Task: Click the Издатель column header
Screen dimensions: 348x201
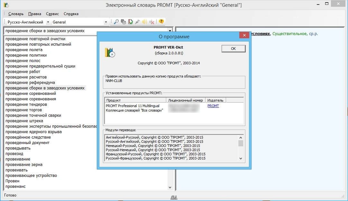Action: tap(215, 100)
